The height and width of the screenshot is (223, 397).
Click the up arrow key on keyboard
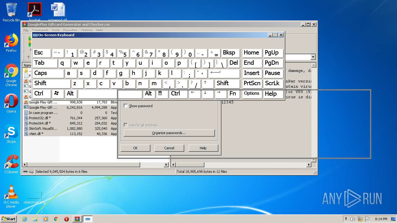click(208, 83)
